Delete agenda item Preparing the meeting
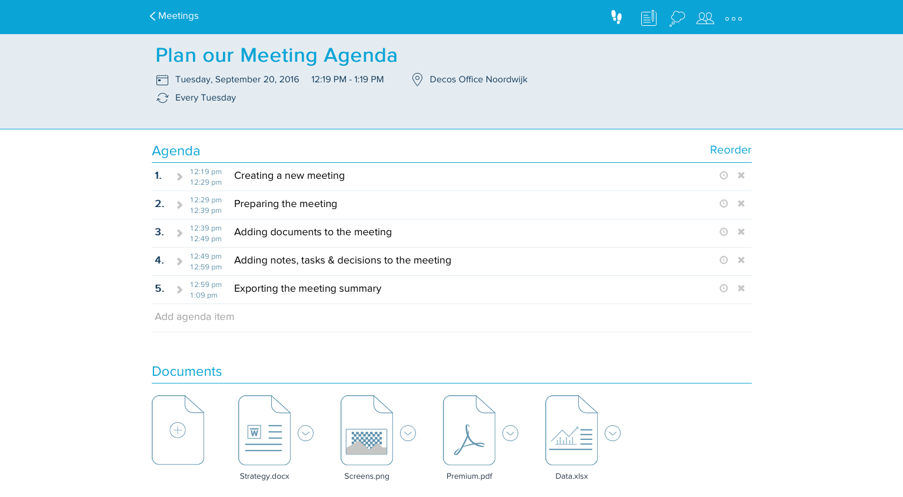The height and width of the screenshot is (497, 903). [741, 204]
